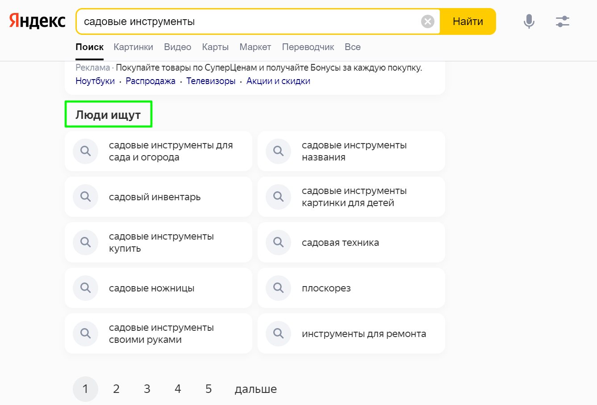This screenshot has height=405, width=597.
Task: Click the Реклама label in ad
Action: 92,67
